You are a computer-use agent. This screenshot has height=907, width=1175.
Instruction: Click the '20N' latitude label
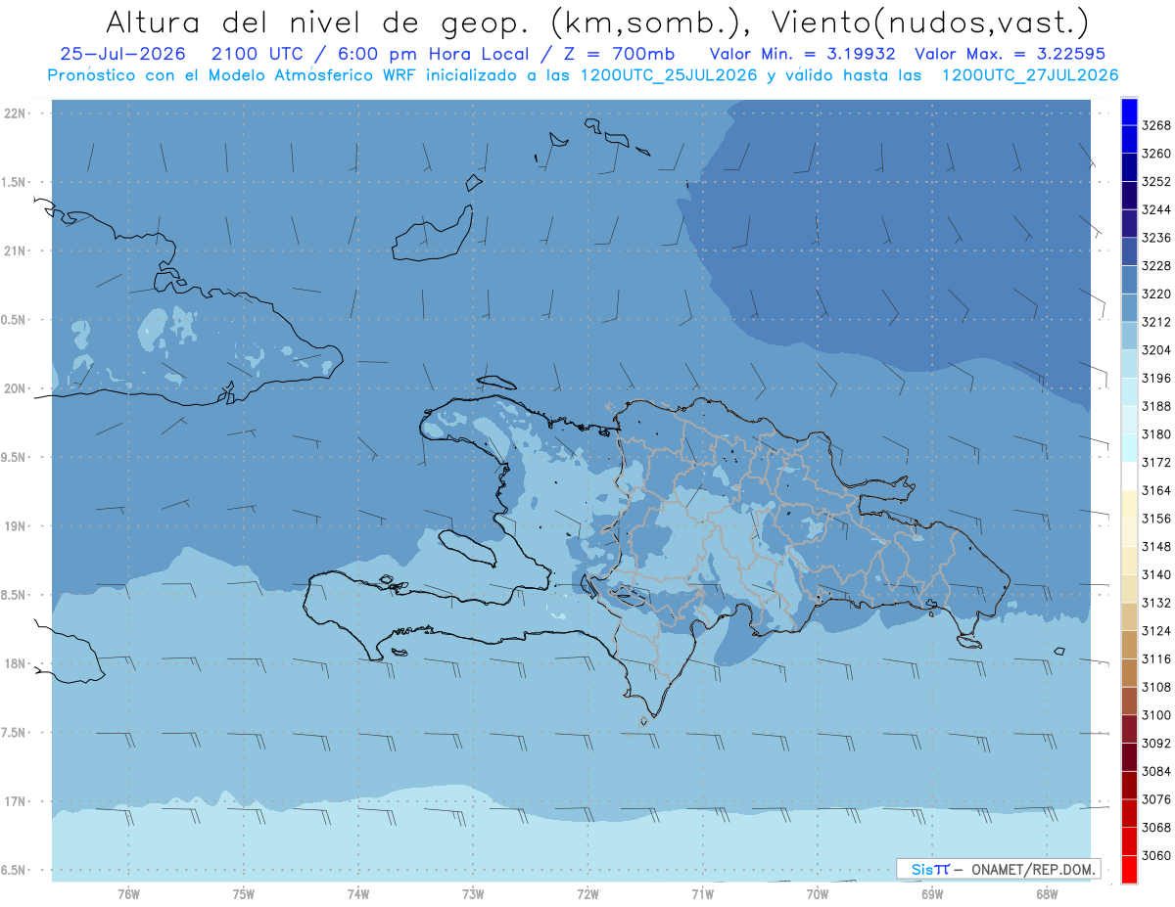17,388
